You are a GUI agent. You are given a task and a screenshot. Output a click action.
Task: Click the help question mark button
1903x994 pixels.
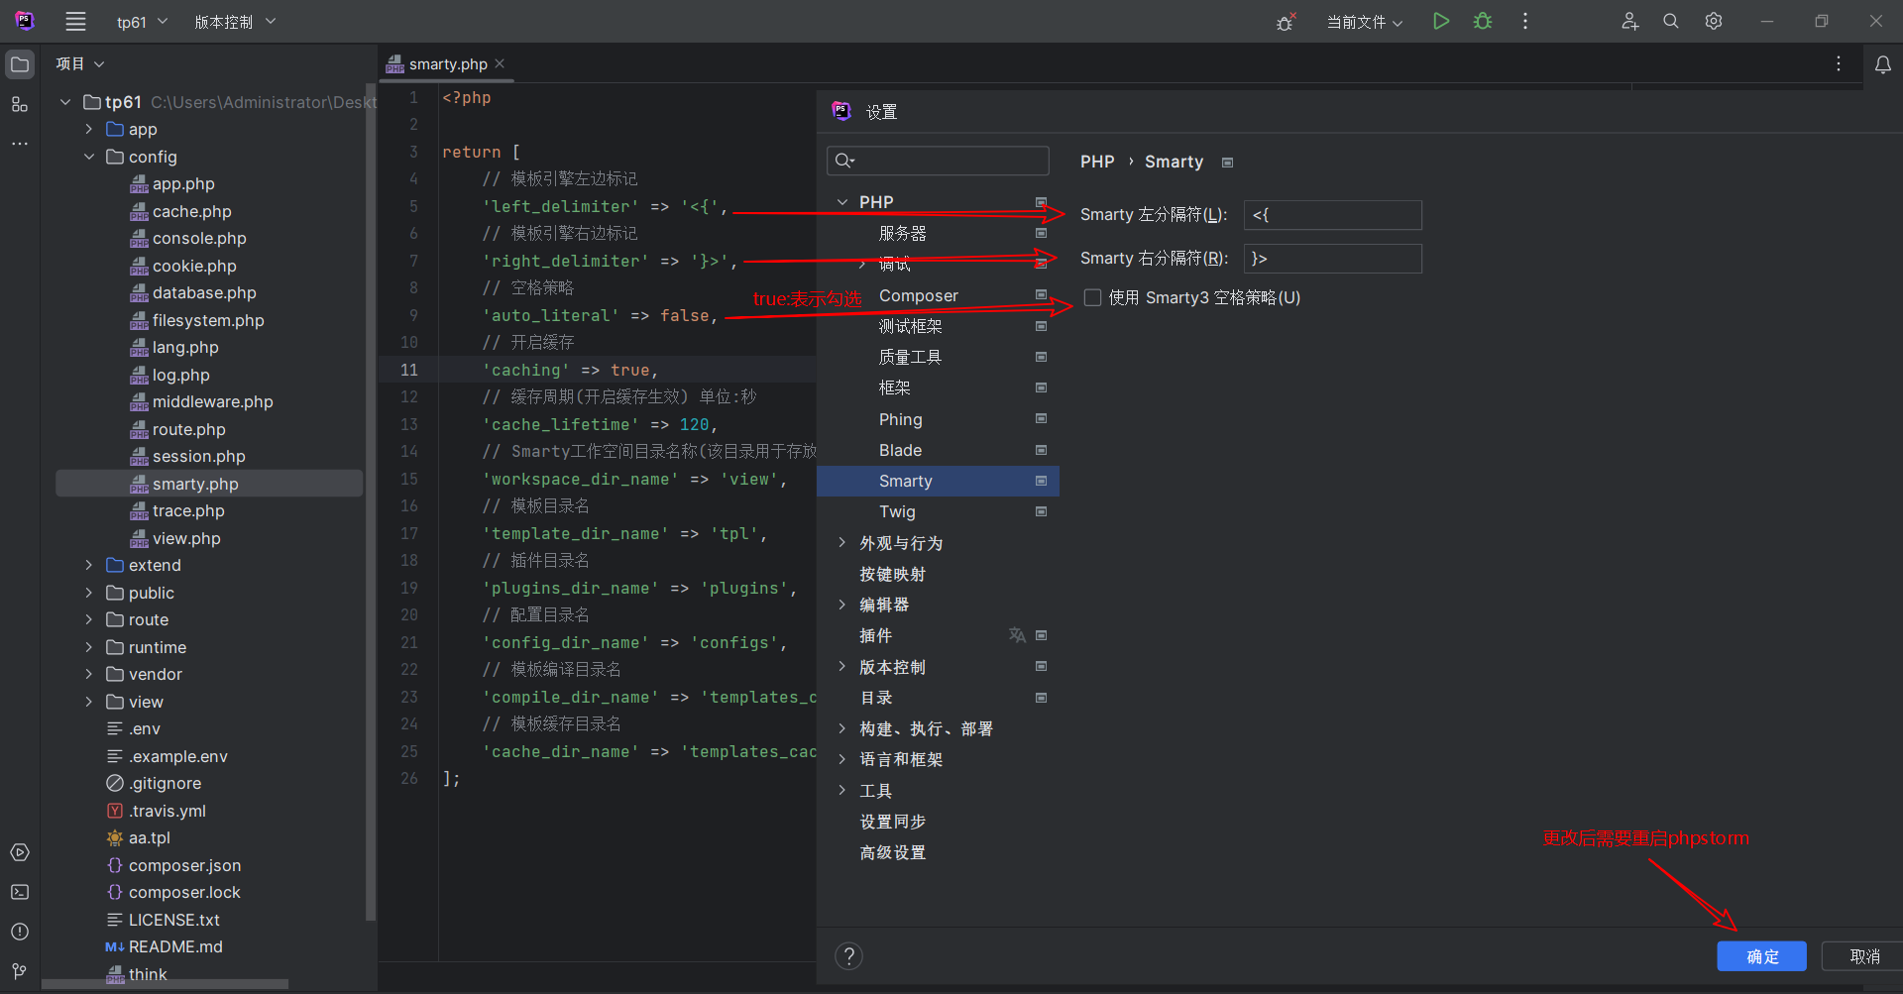coord(848,955)
